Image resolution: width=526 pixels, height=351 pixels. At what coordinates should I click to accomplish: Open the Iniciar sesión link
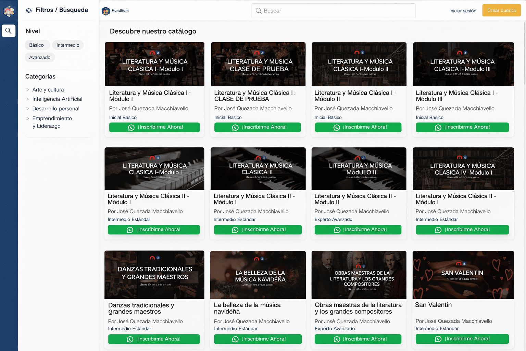point(463,11)
